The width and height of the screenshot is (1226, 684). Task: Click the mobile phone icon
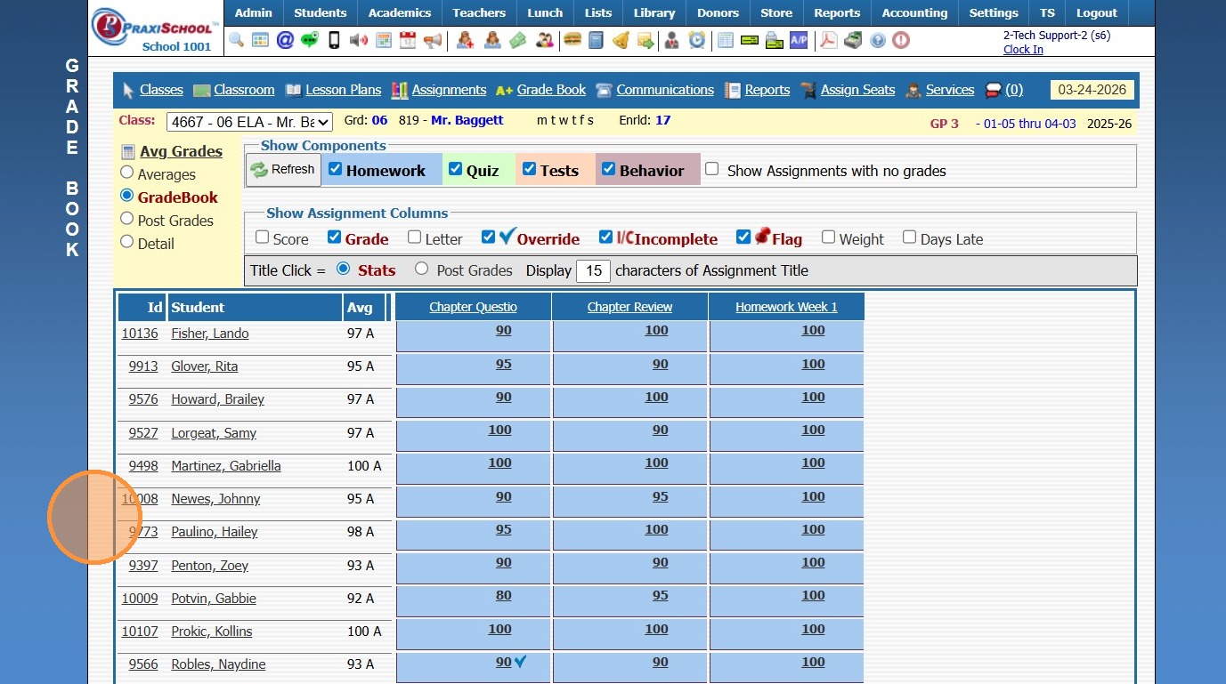tap(335, 40)
